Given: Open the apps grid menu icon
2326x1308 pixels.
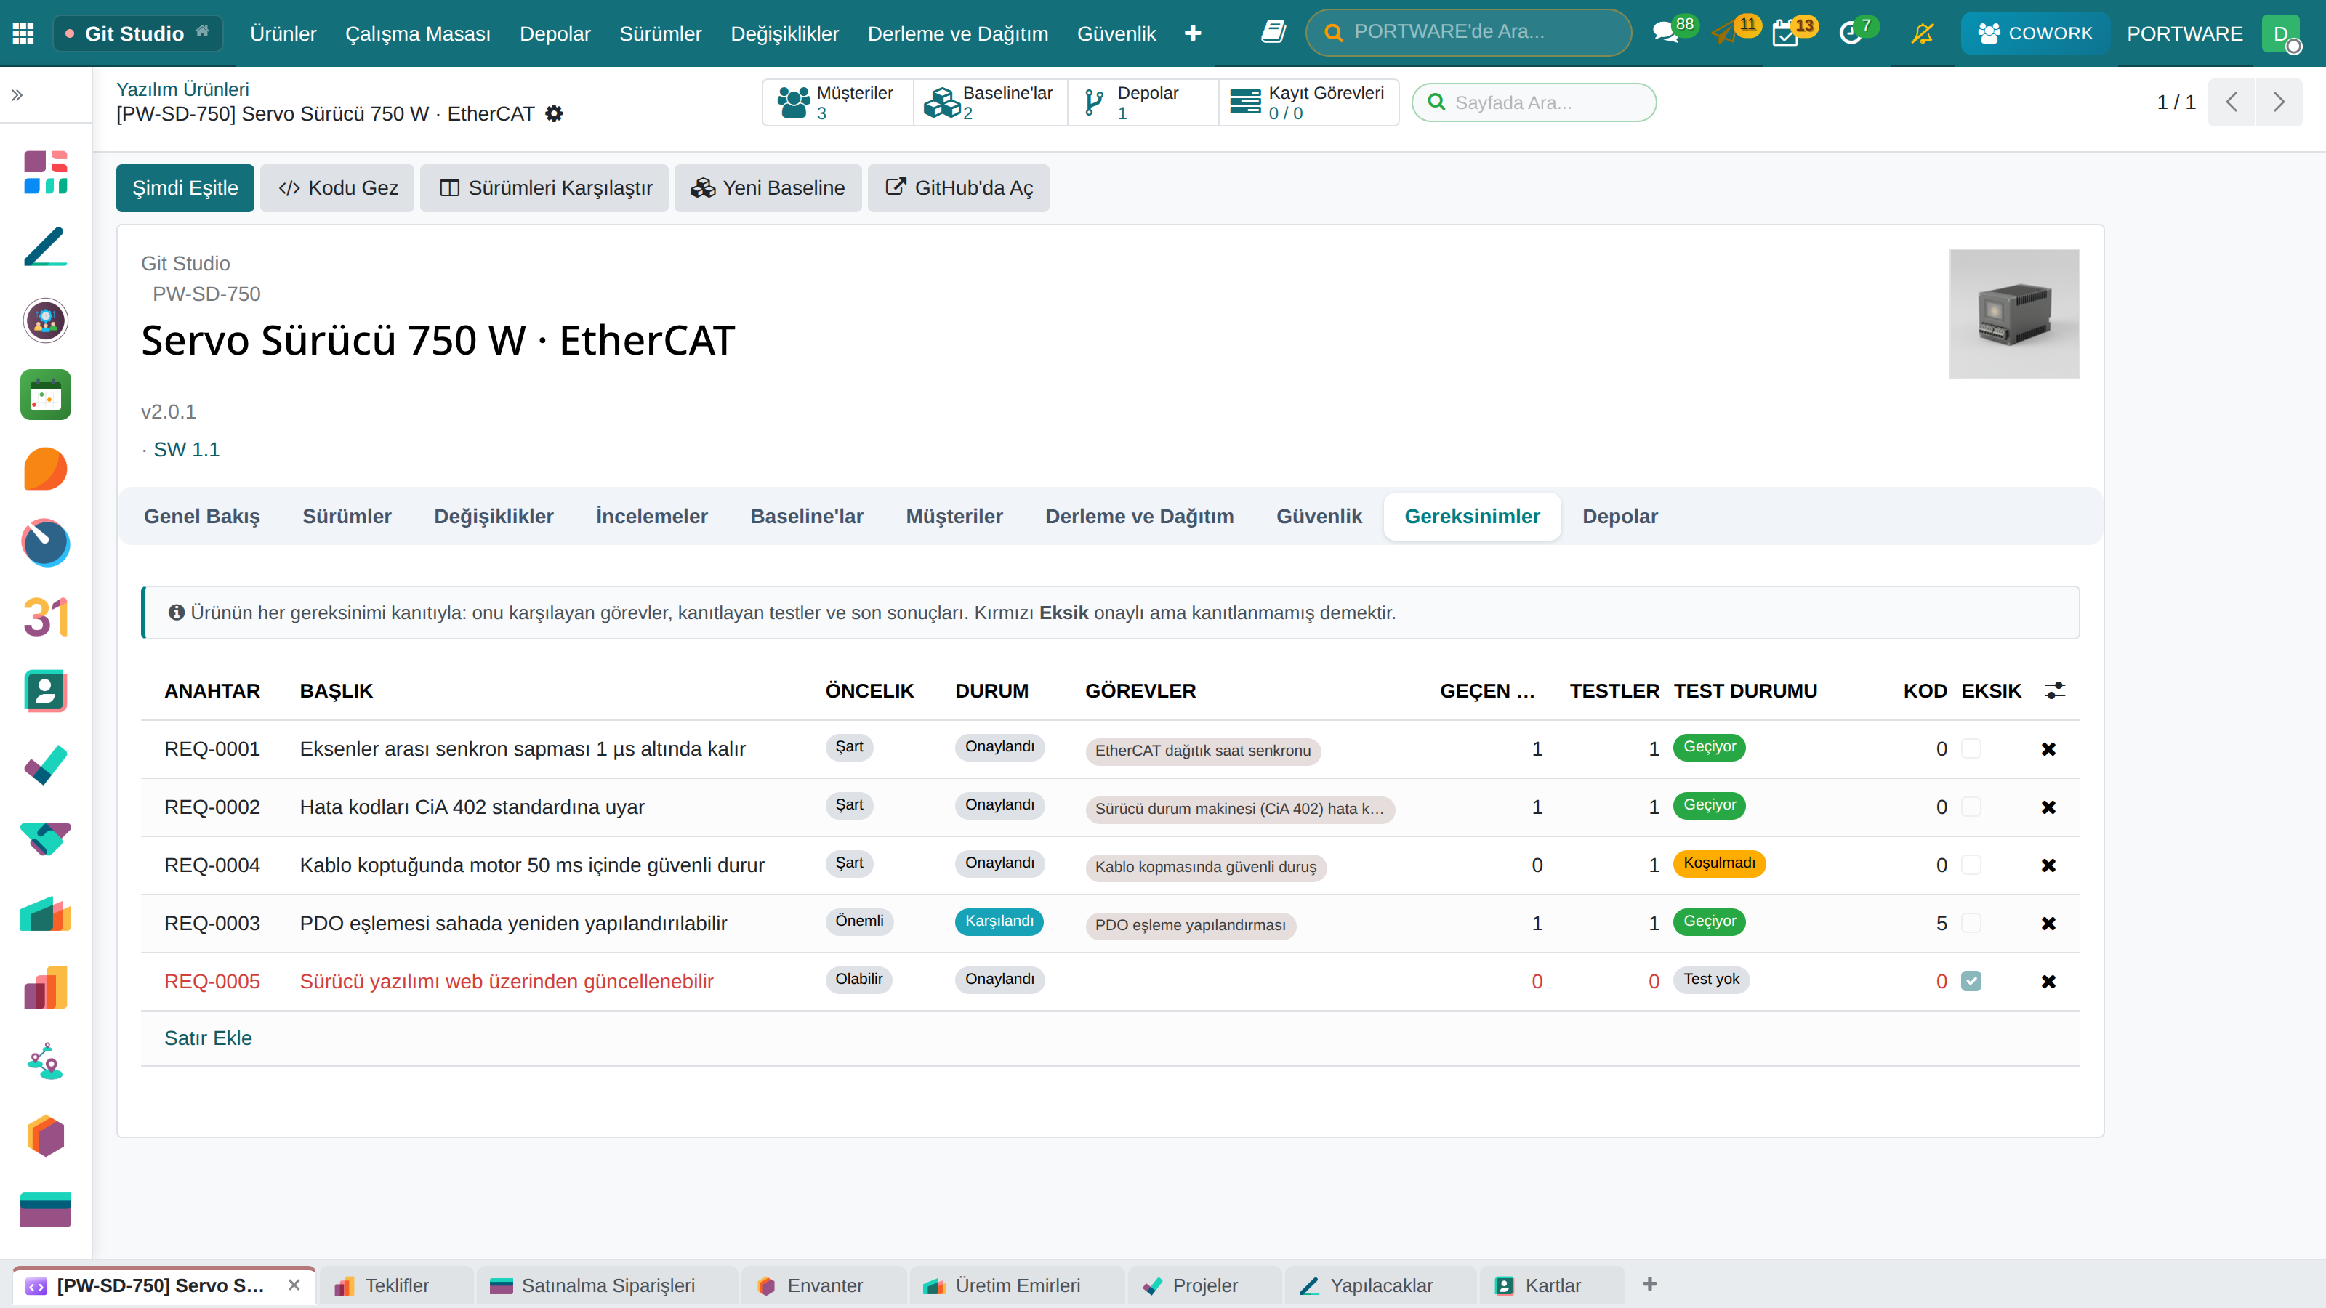Looking at the screenshot, I should tap(23, 33).
